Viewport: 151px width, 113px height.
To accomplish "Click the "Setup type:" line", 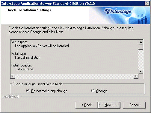I will pyautogui.click(x=19, y=42).
